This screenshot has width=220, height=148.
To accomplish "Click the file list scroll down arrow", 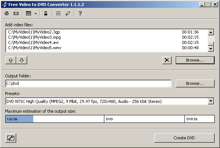I will point(211,49).
